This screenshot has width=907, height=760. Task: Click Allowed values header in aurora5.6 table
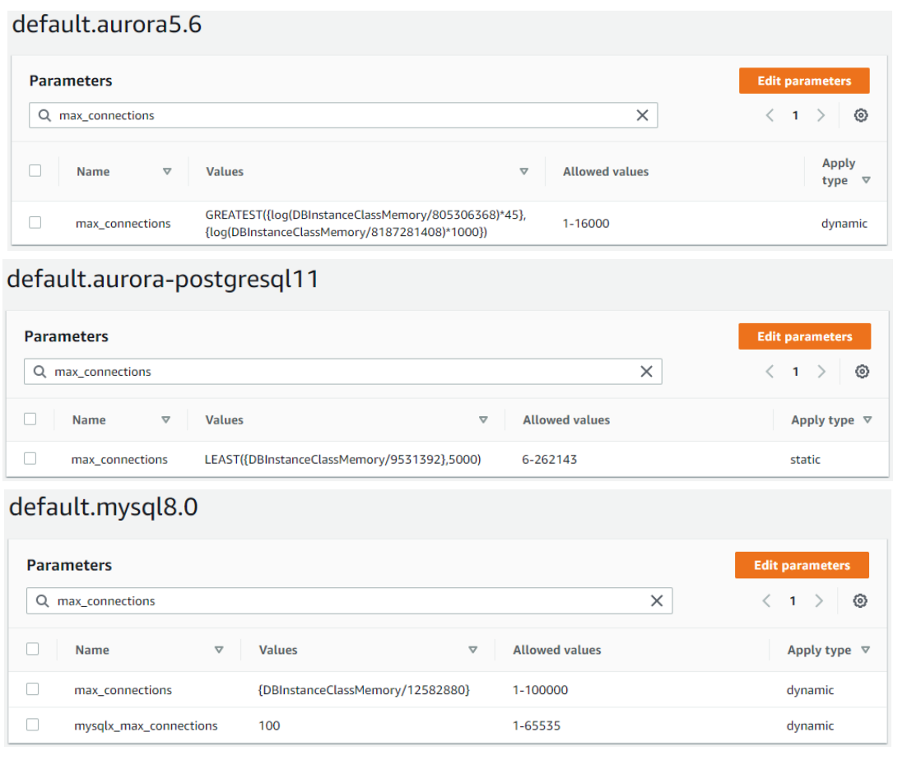point(606,172)
